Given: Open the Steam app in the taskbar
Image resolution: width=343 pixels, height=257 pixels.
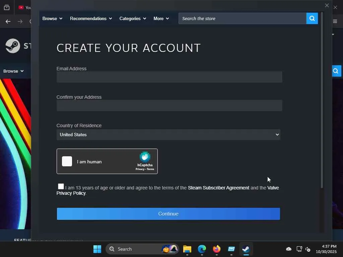Looking at the screenshot, I should [246, 249].
